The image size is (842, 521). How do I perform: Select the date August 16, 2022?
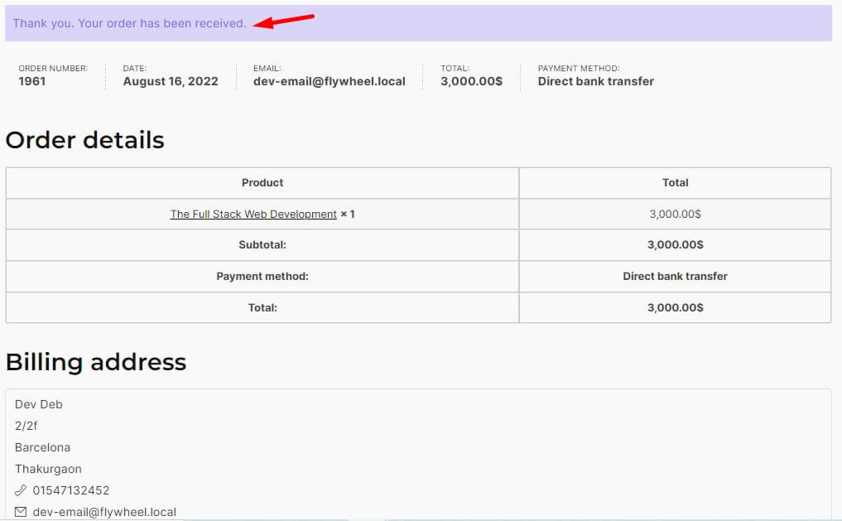pyautogui.click(x=171, y=81)
